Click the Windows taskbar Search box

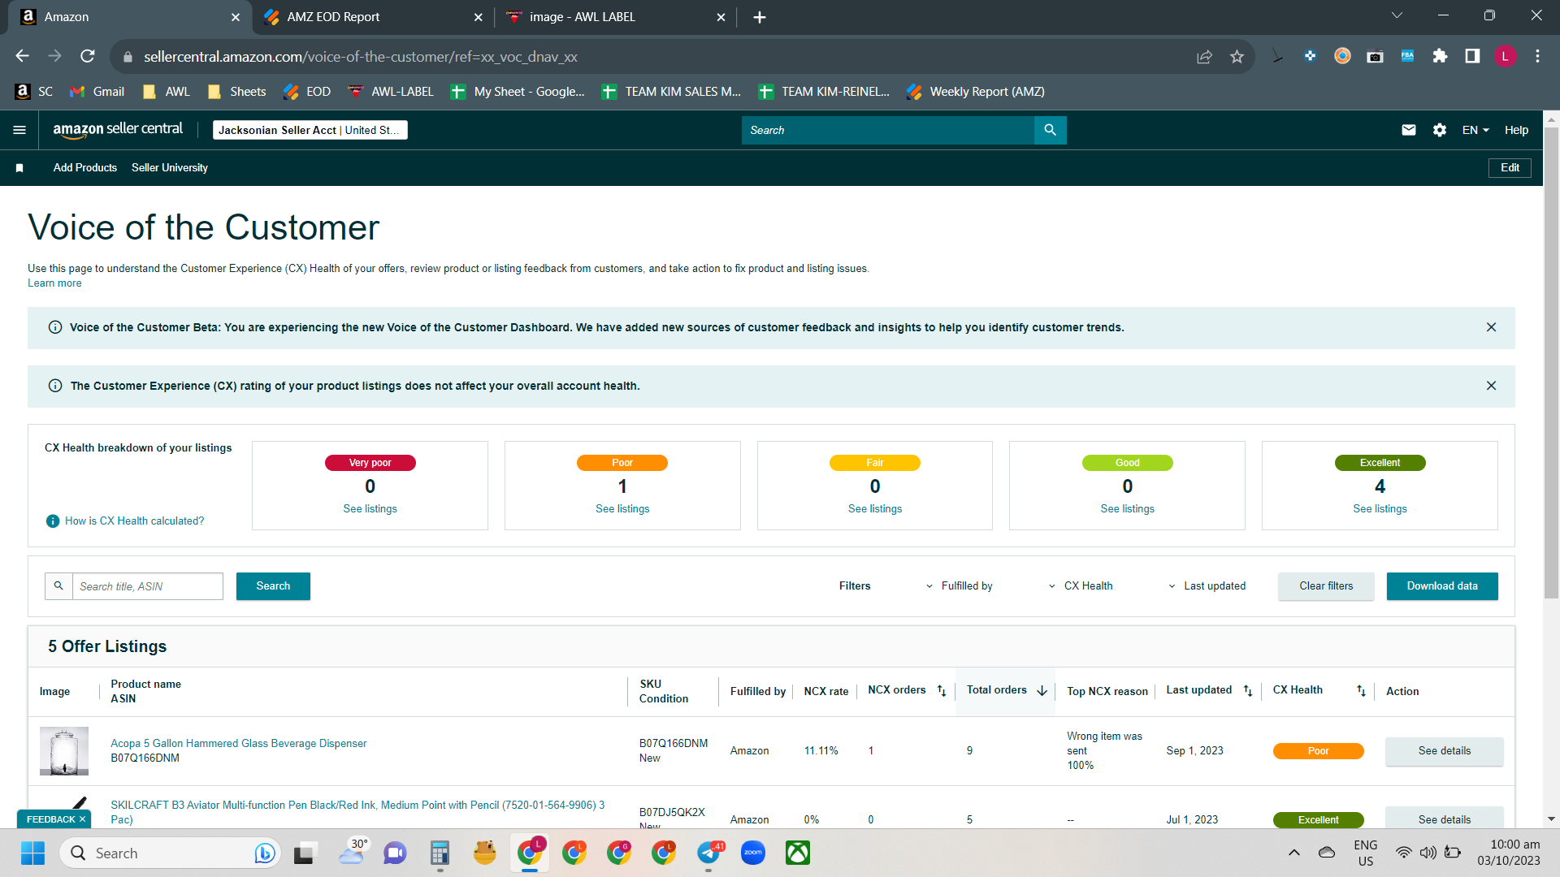pyautogui.click(x=171, y=853)
